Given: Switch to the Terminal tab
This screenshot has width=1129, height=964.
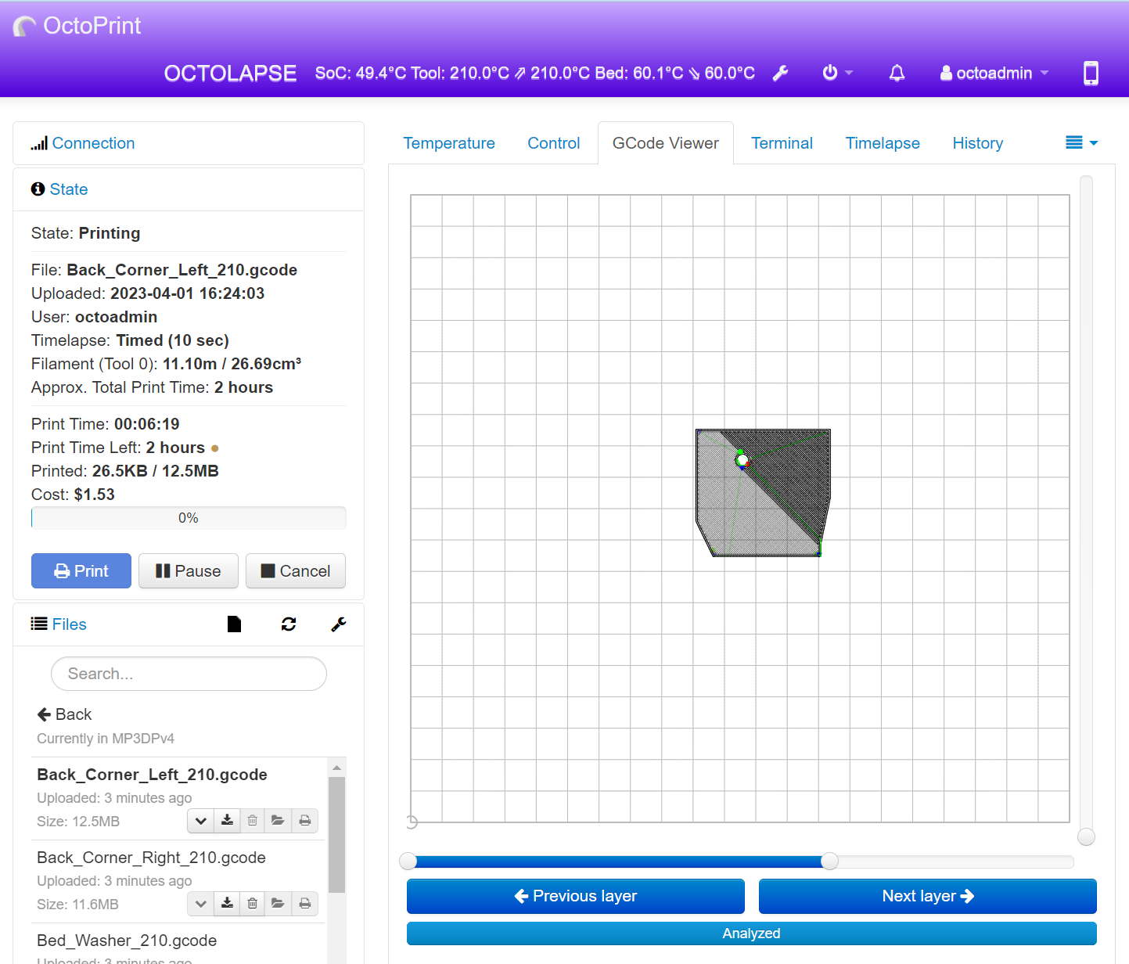Looking at the screenshot, I should click(782, 143).
